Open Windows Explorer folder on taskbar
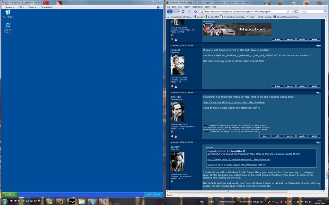329x205 pixels. pyautogui.click(x=82, y=202)
